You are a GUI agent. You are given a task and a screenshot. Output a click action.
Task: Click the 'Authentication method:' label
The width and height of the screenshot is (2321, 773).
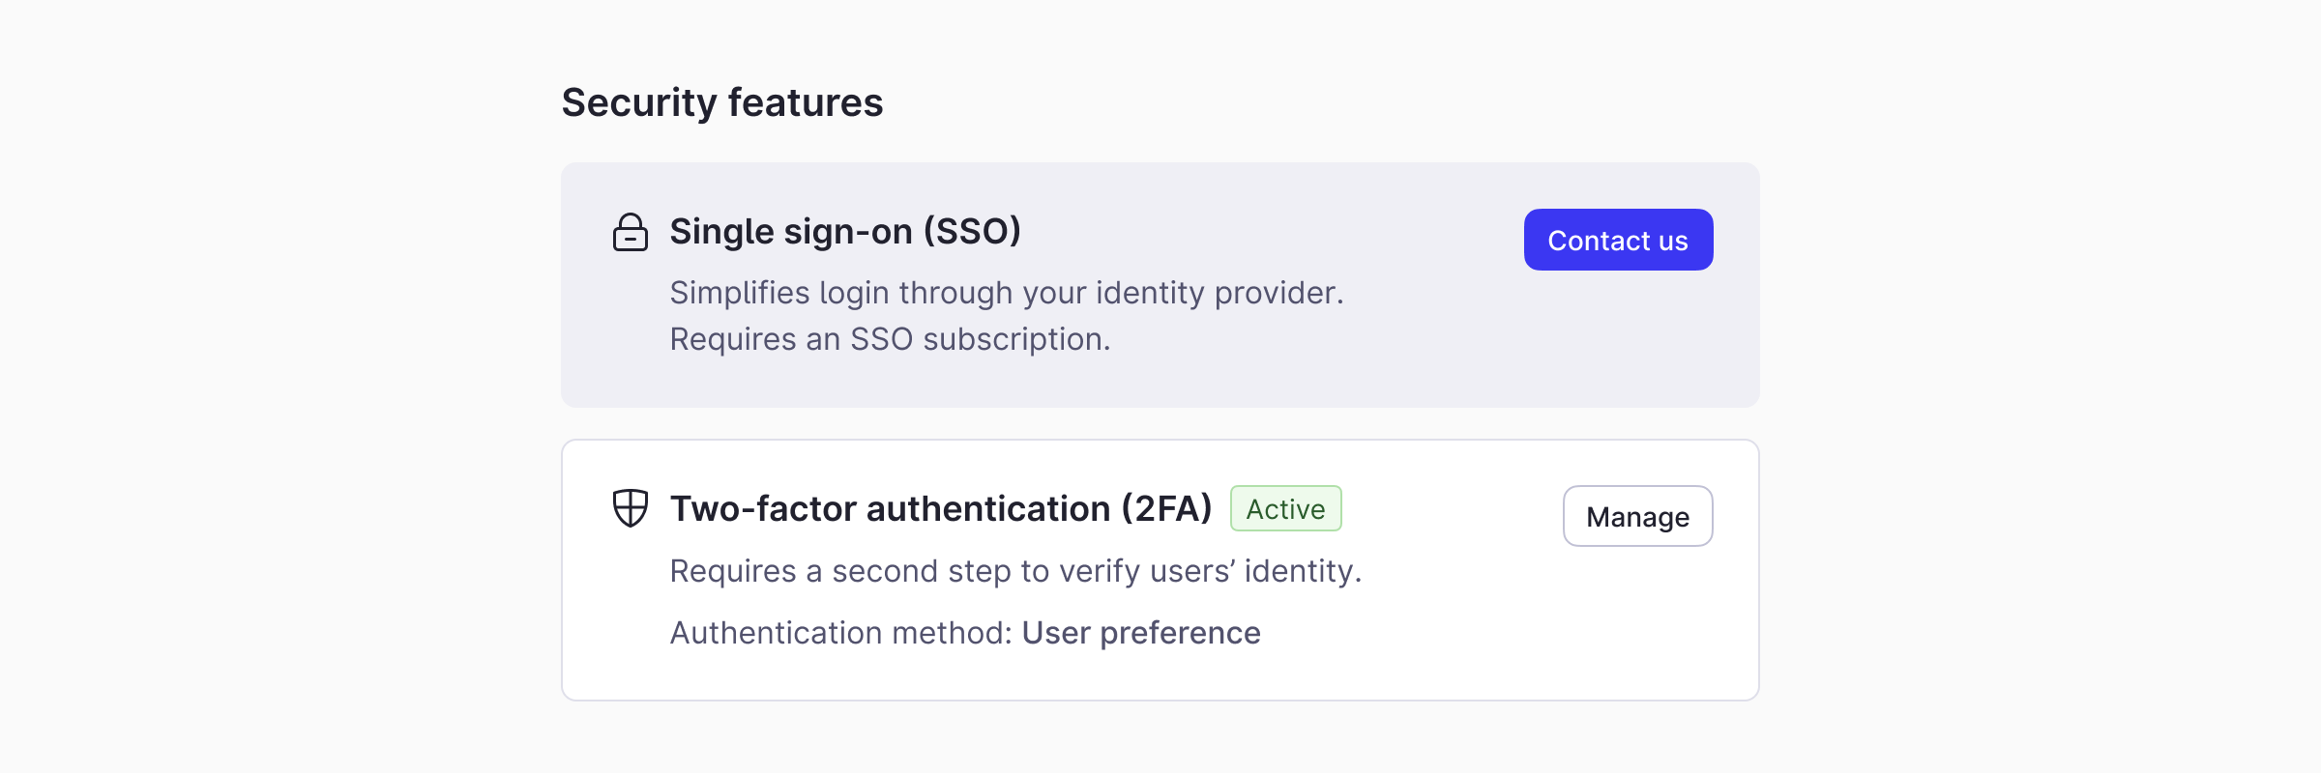point(840,633)
